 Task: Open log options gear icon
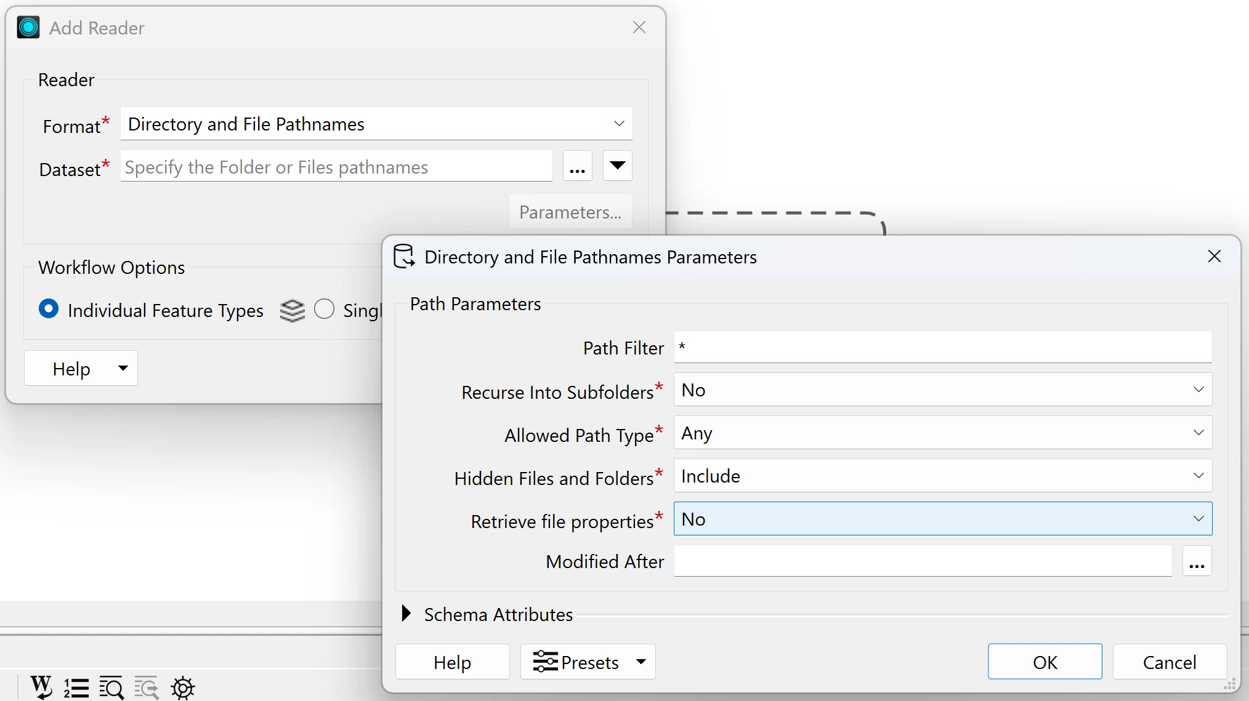coord(183,687)
